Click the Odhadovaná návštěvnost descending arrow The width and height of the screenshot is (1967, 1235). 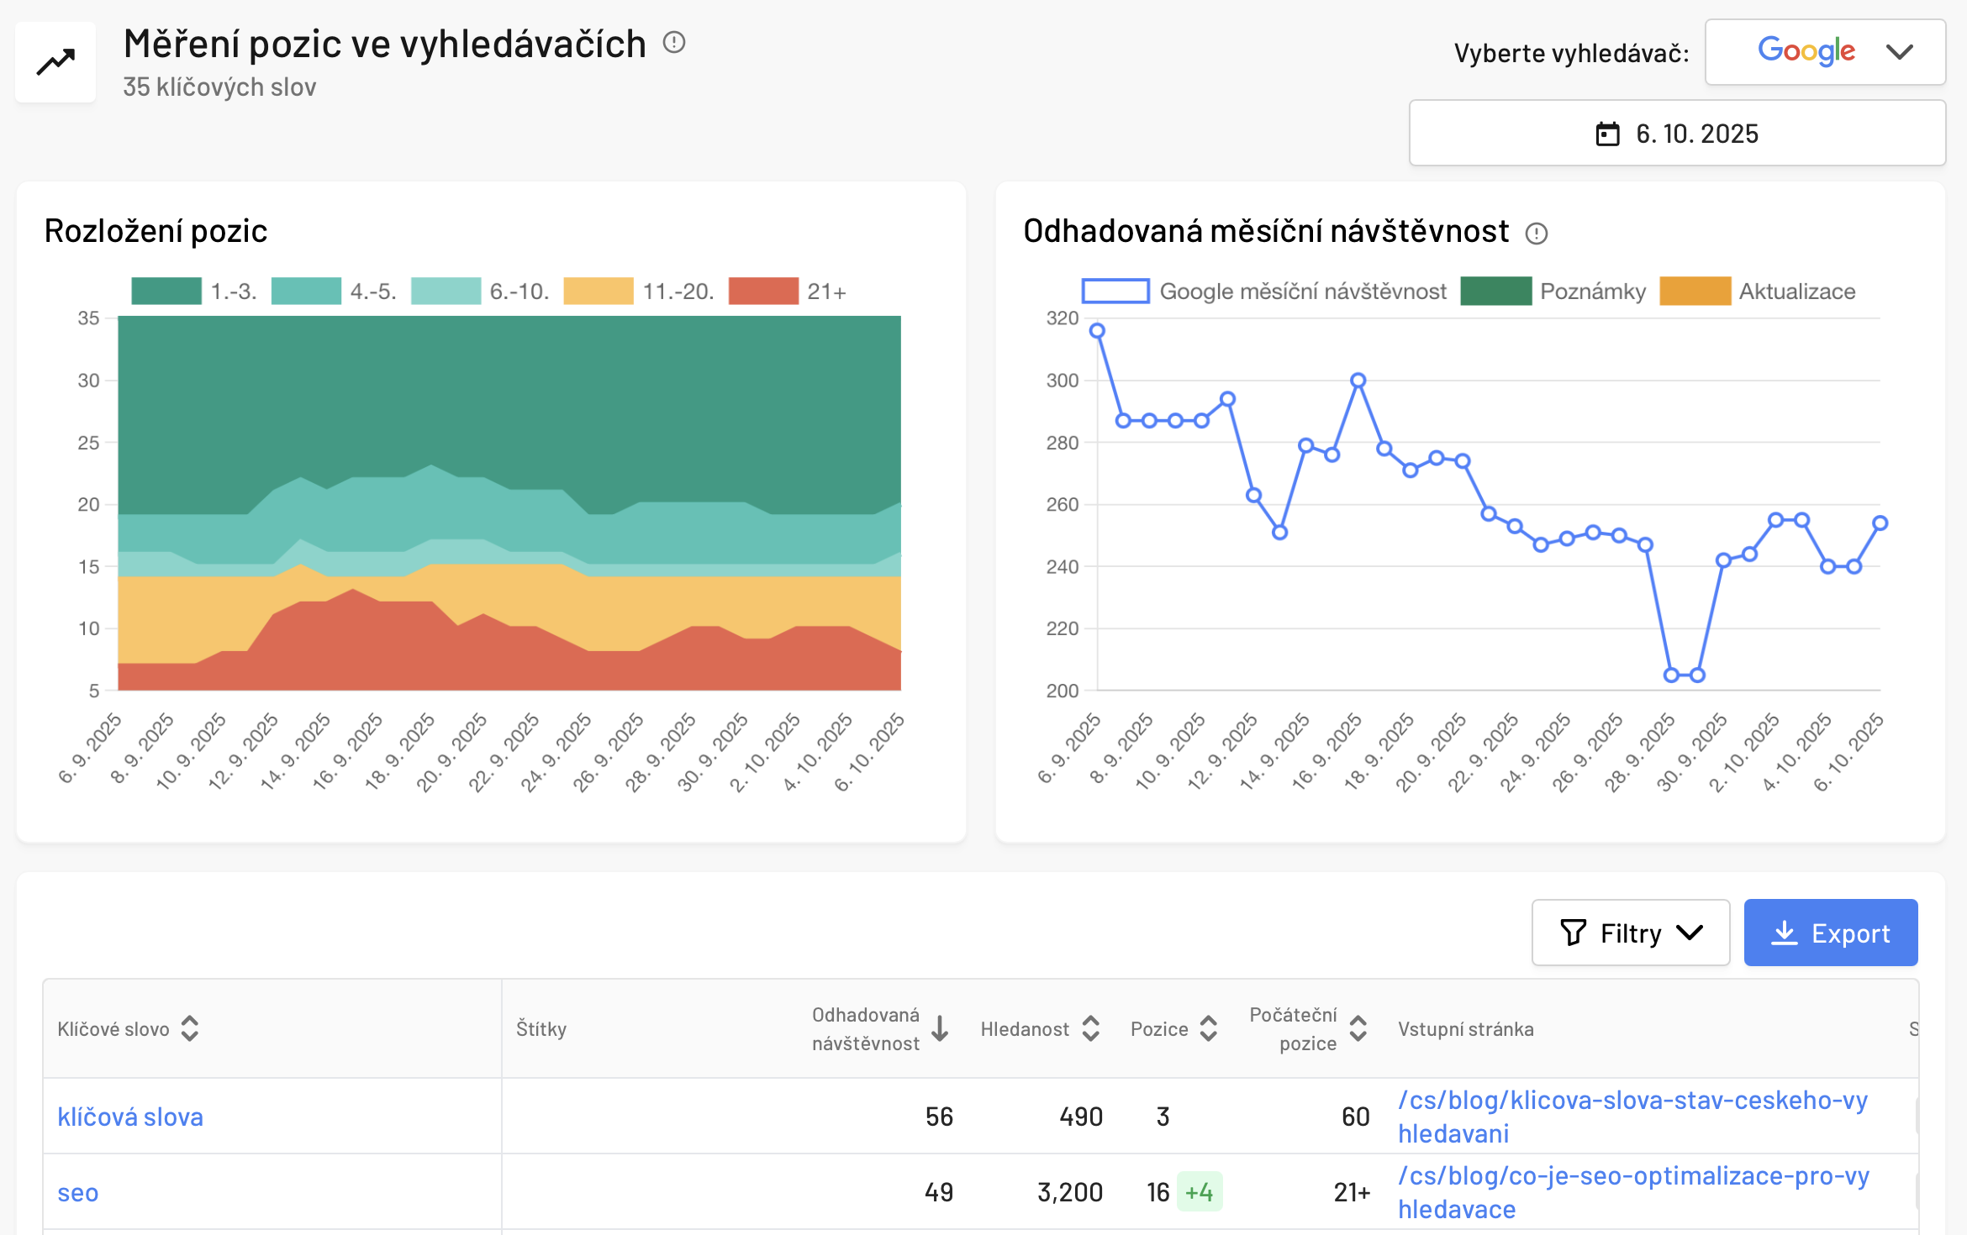click(x=940, y=1028)
